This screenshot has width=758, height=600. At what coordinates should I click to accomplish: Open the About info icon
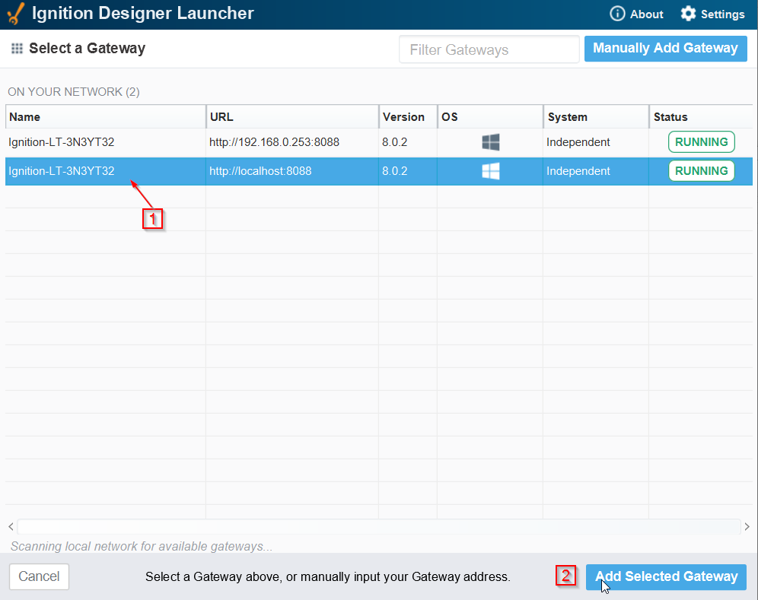click(x=617, y=14)
